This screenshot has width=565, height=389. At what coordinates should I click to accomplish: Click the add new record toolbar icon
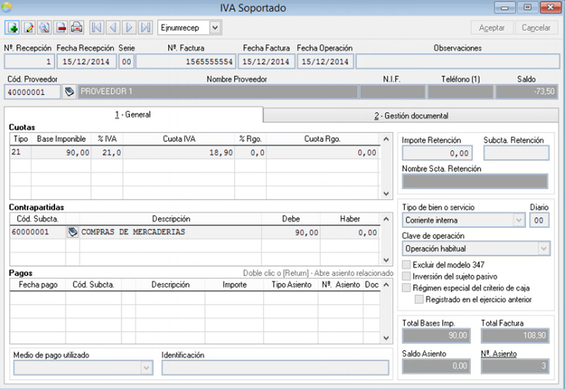[x=12, y=28]
